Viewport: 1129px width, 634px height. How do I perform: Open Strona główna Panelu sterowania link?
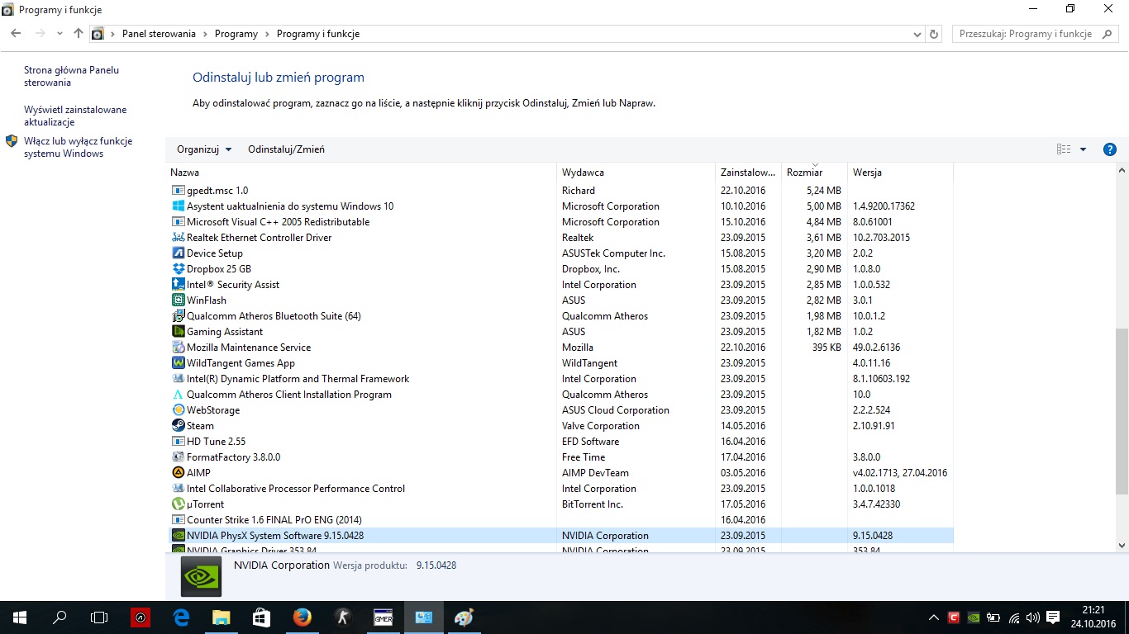click(x=71, y=76)
